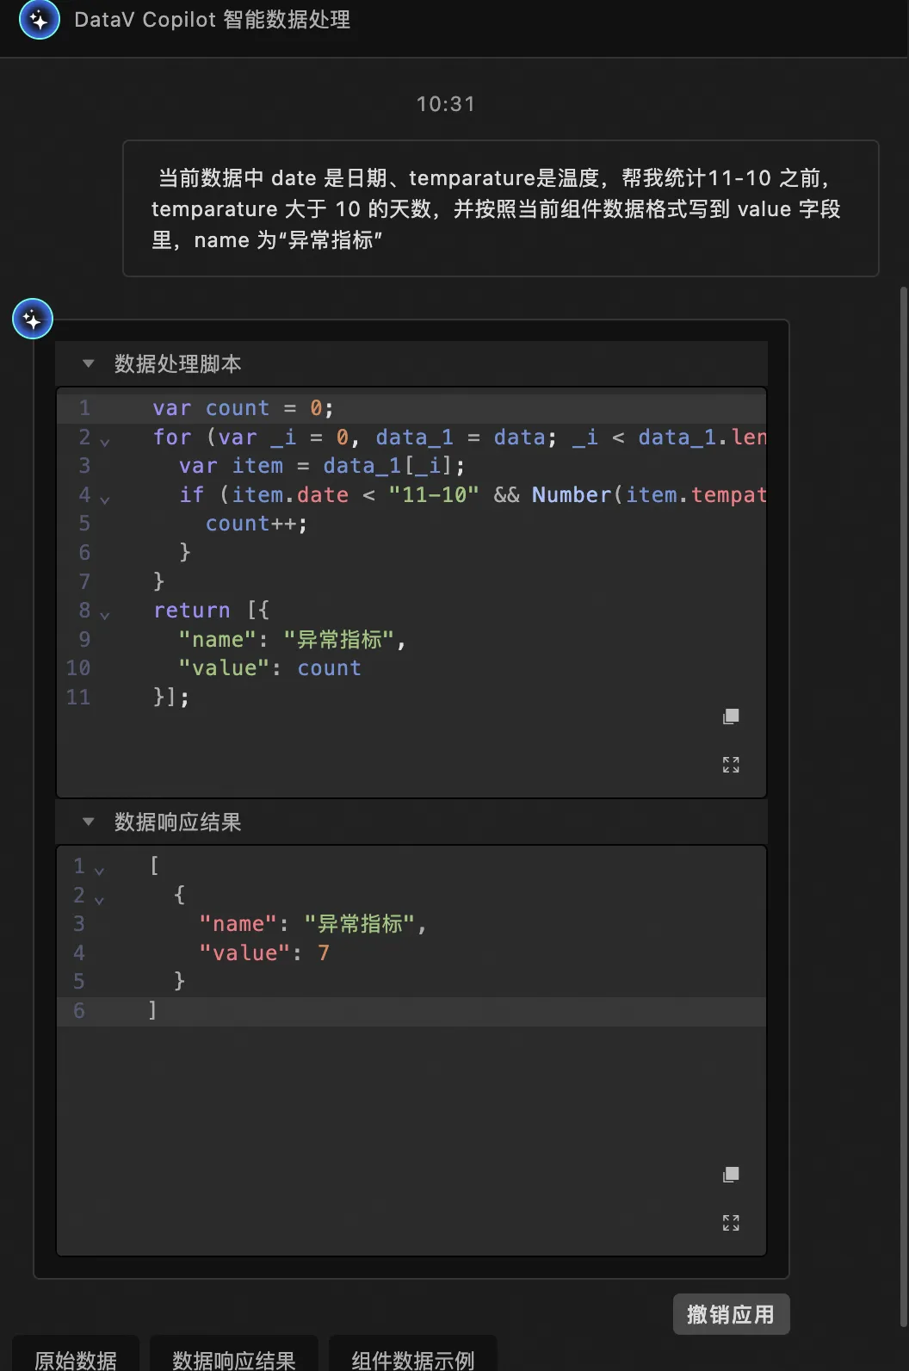
Task: Select the 组件数据示例 tab
Action: point(413,1359)
